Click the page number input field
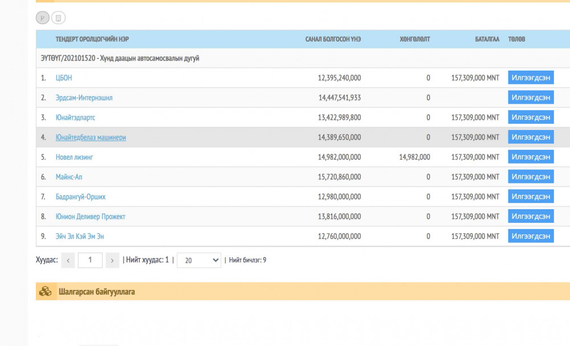 [x=90, y=260]
